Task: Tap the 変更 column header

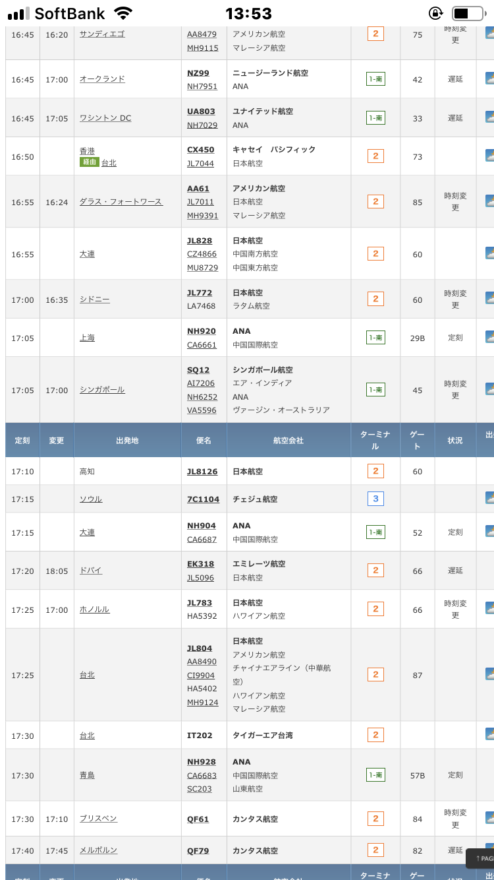Action: coord(57,440)
